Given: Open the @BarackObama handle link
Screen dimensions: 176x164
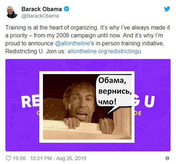Looking at the screenshot, I should [x=40, y=16].
